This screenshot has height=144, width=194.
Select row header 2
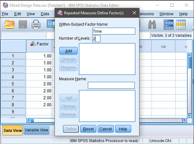[x=13, y=63]
